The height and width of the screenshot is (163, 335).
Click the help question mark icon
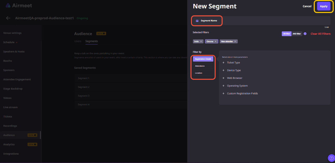331,158
